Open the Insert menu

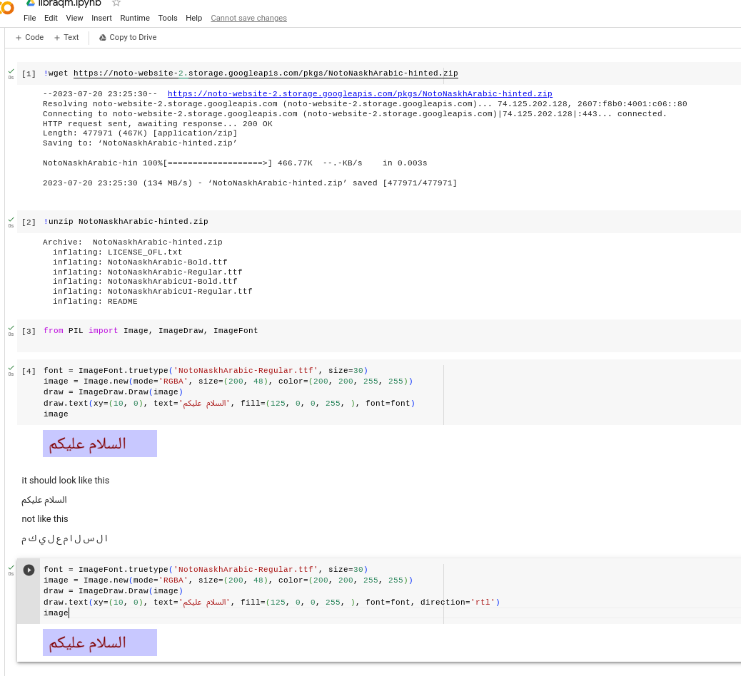click(101, 18)
